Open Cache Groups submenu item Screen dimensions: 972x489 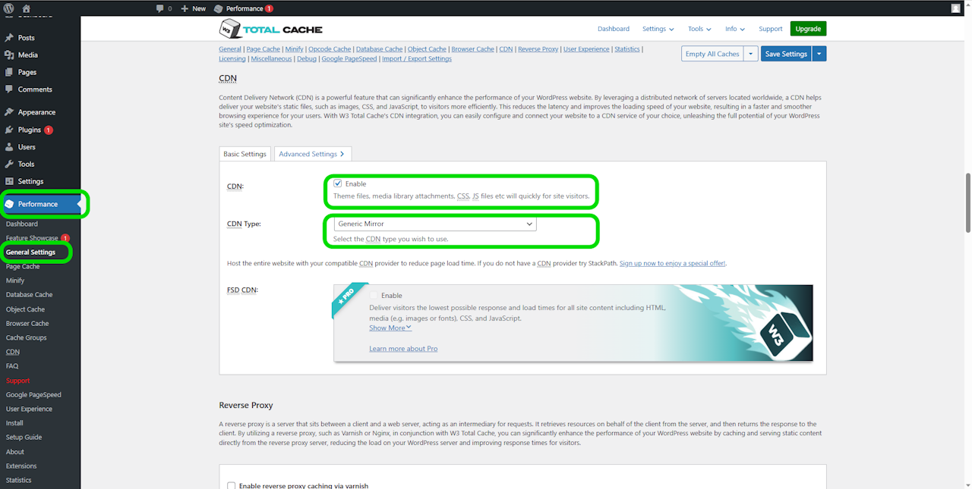pyautogui.click(x=27, y=338)
